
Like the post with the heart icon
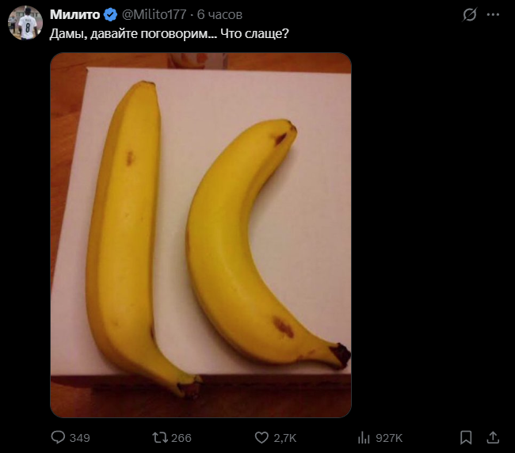pos(261,437)
